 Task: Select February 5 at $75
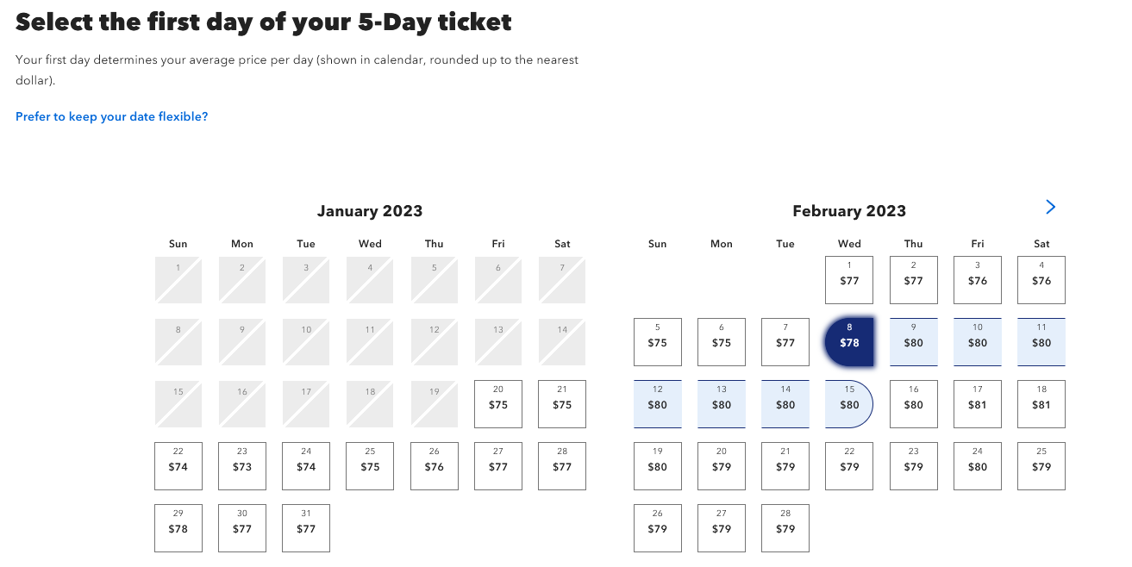pyautogui.click(x=658, y=342)
